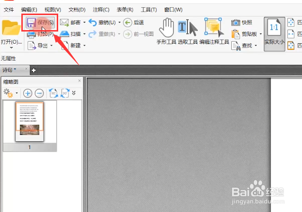
Task: Click the 保存(S) save button
Action: (40, 22)
